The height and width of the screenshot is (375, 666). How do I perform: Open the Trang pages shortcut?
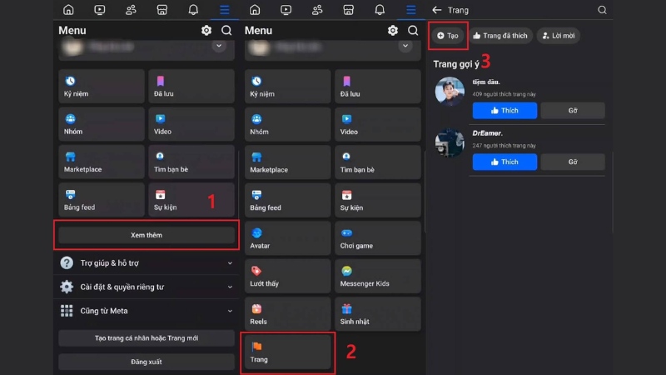[287, 351]
